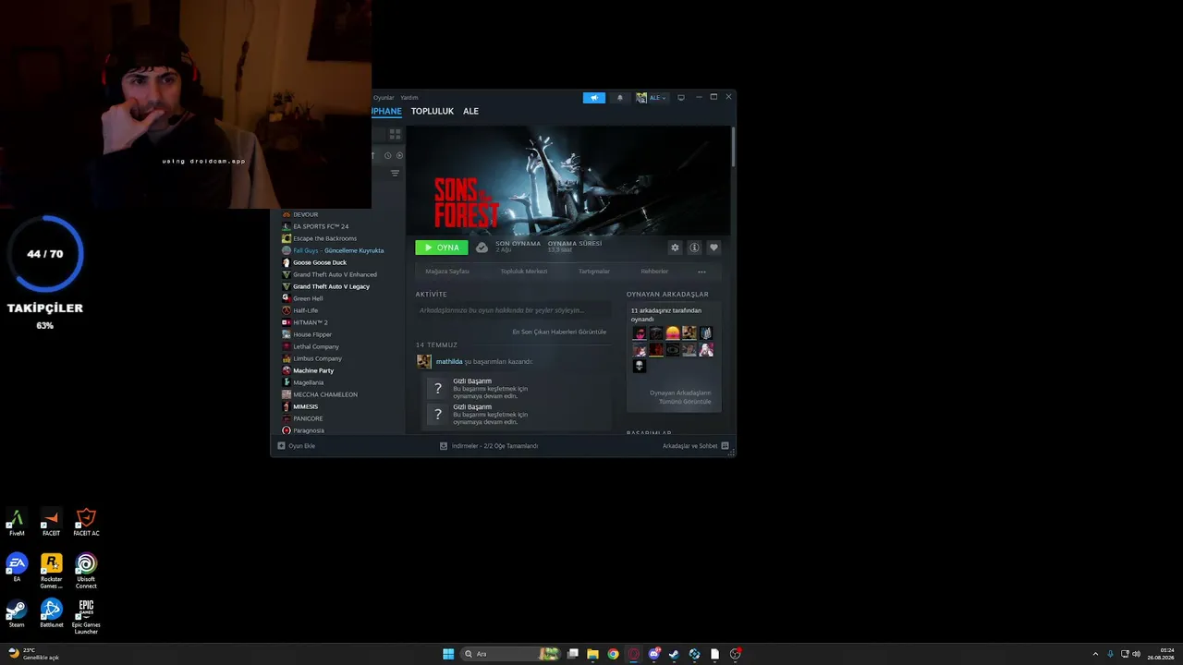Open the Topluluk Merkezi tab

pyautogui.click(x=524, y=272)
